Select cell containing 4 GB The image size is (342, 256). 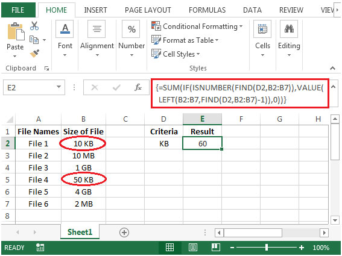83,192
